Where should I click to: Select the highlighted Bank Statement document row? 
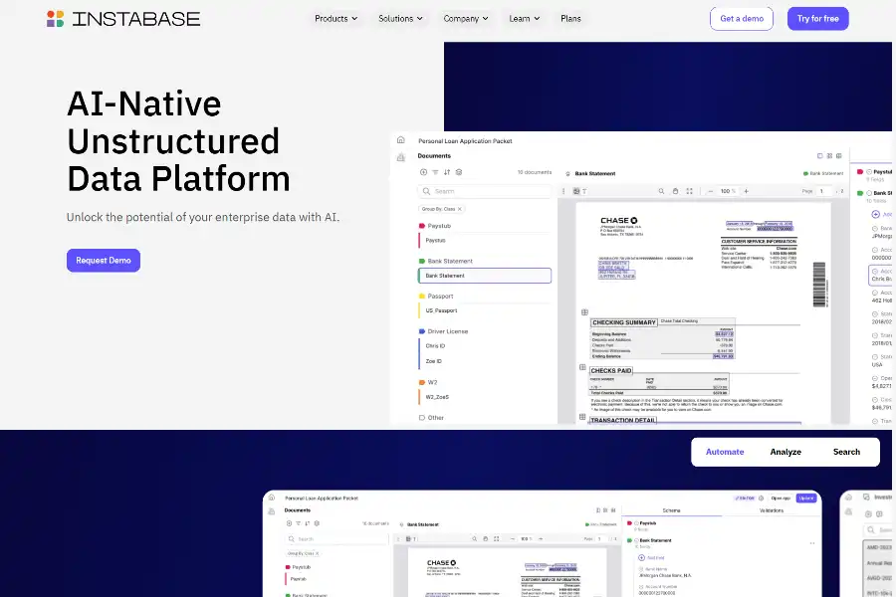point(485,276)
